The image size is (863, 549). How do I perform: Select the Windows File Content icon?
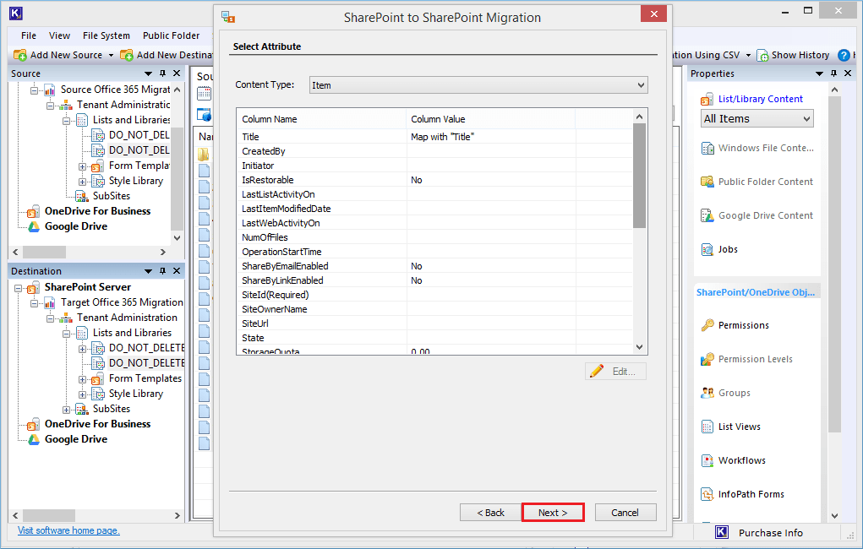(707, 148)
